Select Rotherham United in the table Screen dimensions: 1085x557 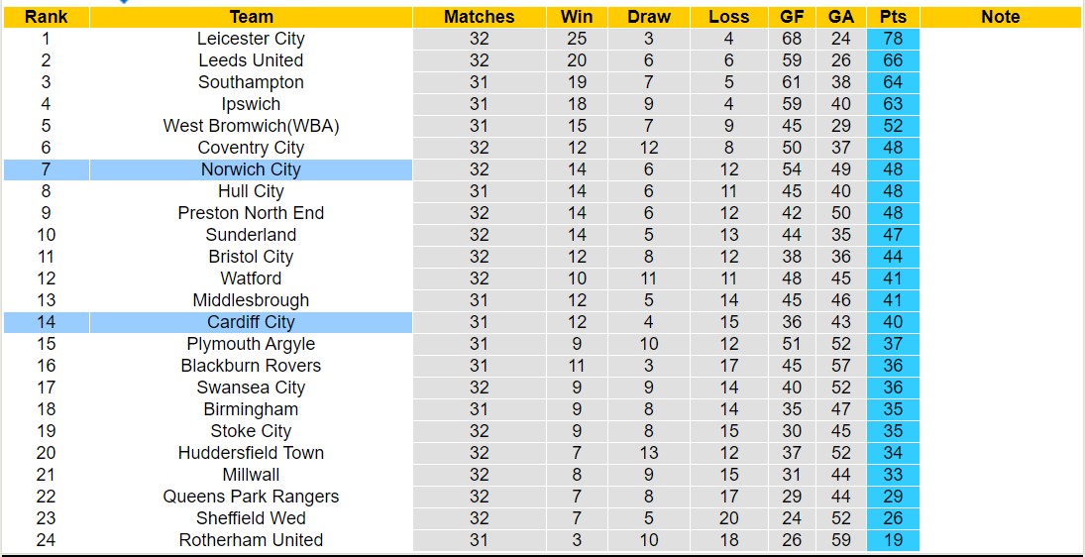251,540
